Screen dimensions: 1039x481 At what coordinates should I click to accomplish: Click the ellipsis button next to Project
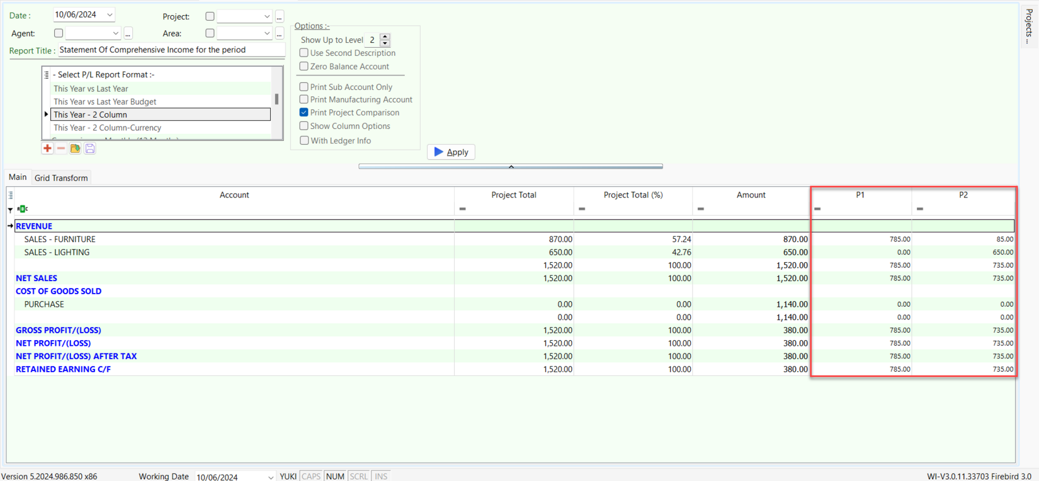[x=280, y=17]
